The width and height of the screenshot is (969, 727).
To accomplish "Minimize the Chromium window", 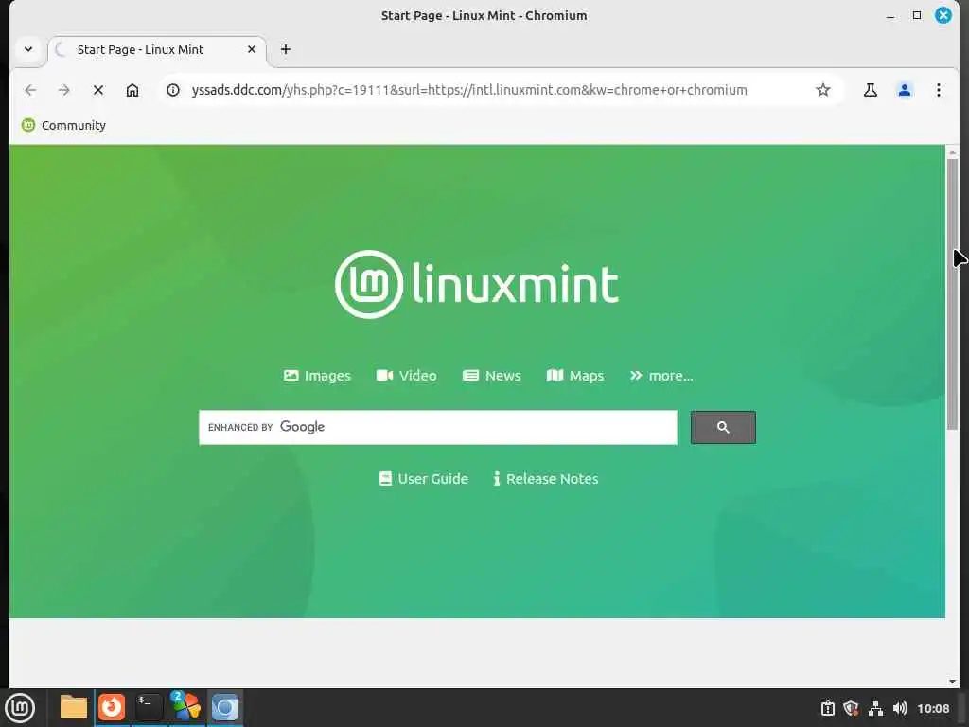I will (x=890, y=16).
